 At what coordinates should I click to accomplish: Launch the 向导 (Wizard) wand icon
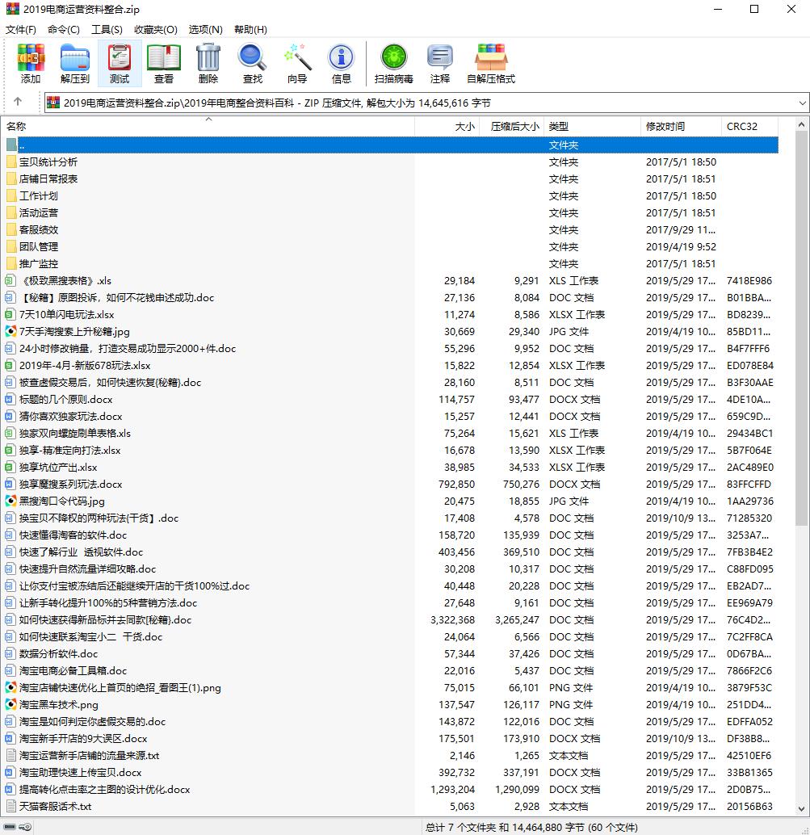coord(297,63)
